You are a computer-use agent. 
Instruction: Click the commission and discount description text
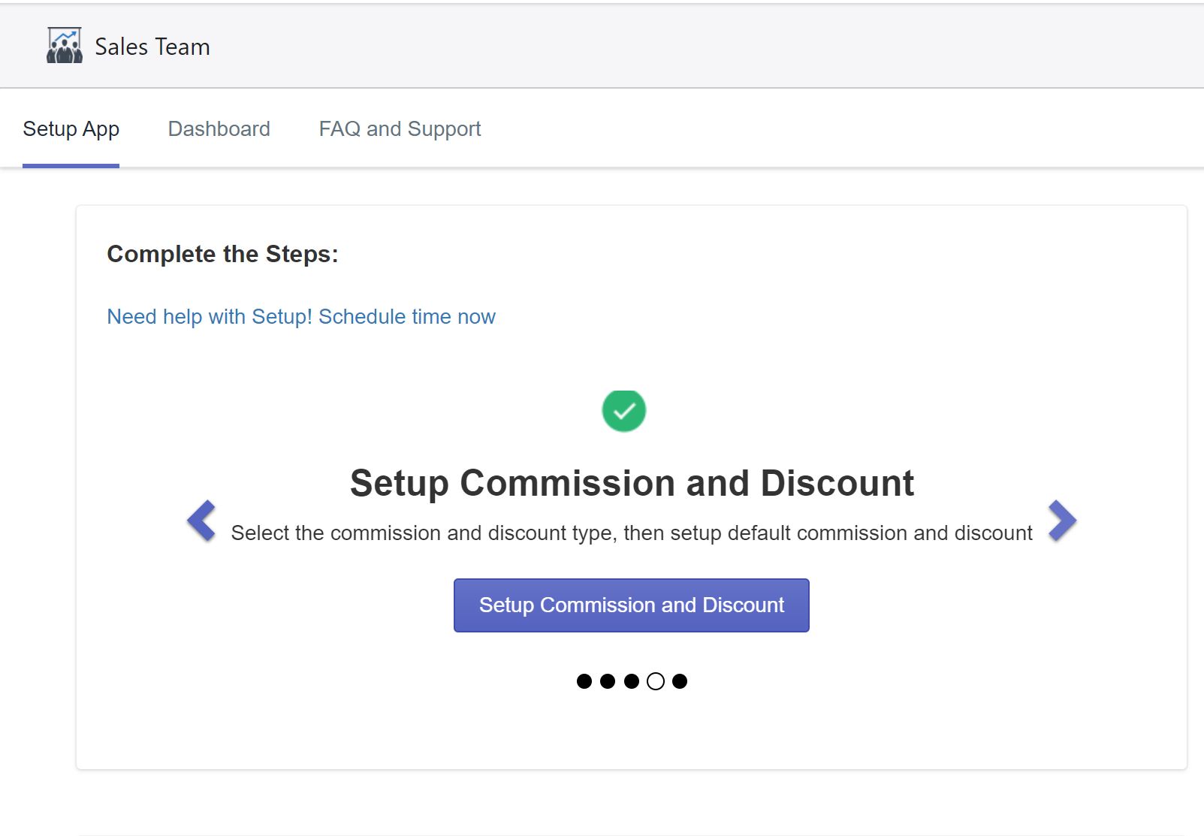632,533
